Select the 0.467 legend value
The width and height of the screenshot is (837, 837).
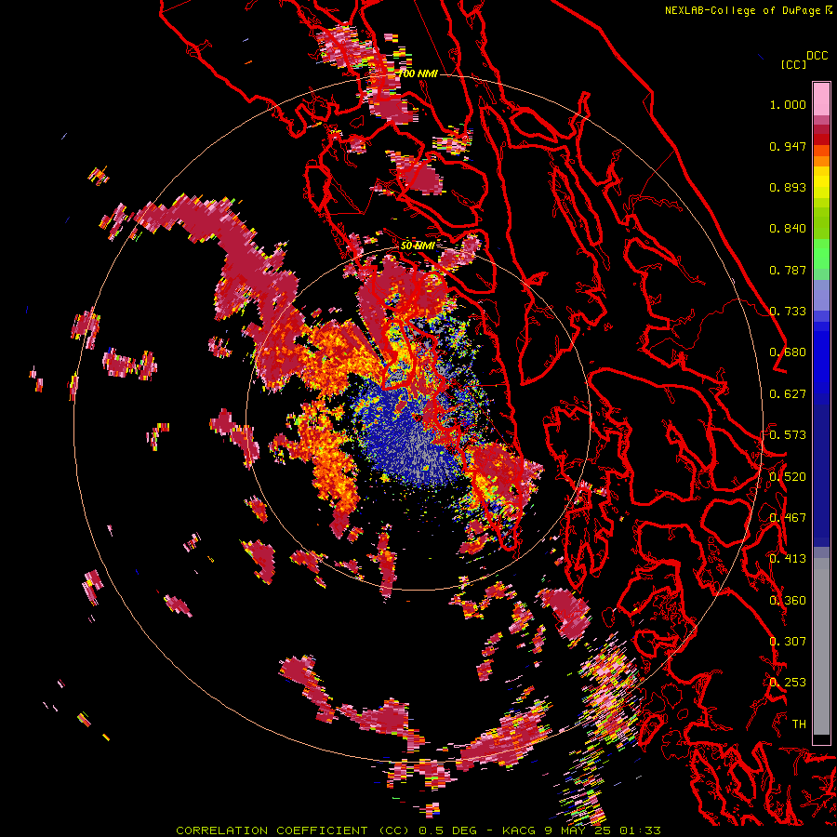pyautogui.click(x=788, y=518)
